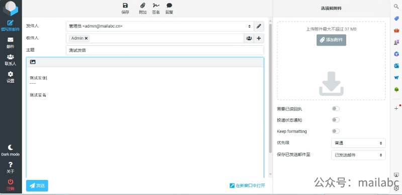Enable 需要已读回执 read receipt switch

click(336, 109)
